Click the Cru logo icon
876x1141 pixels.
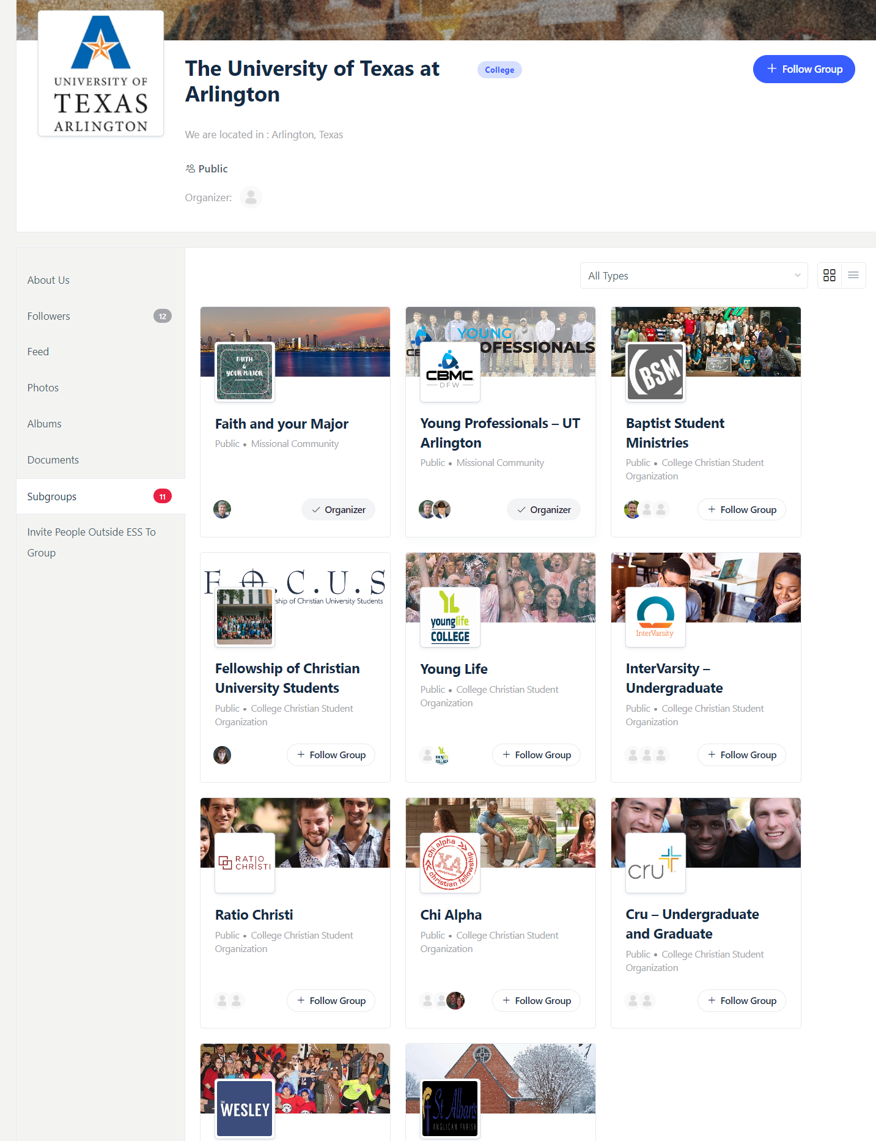[x=655, y=863]
